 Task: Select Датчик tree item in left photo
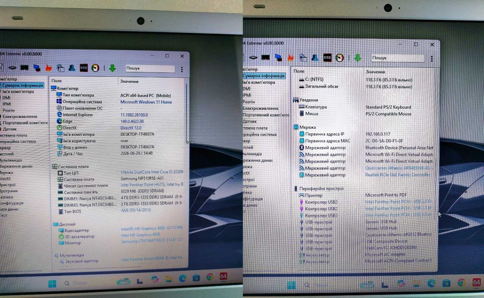pyautogui.click(x=10, y=129)
